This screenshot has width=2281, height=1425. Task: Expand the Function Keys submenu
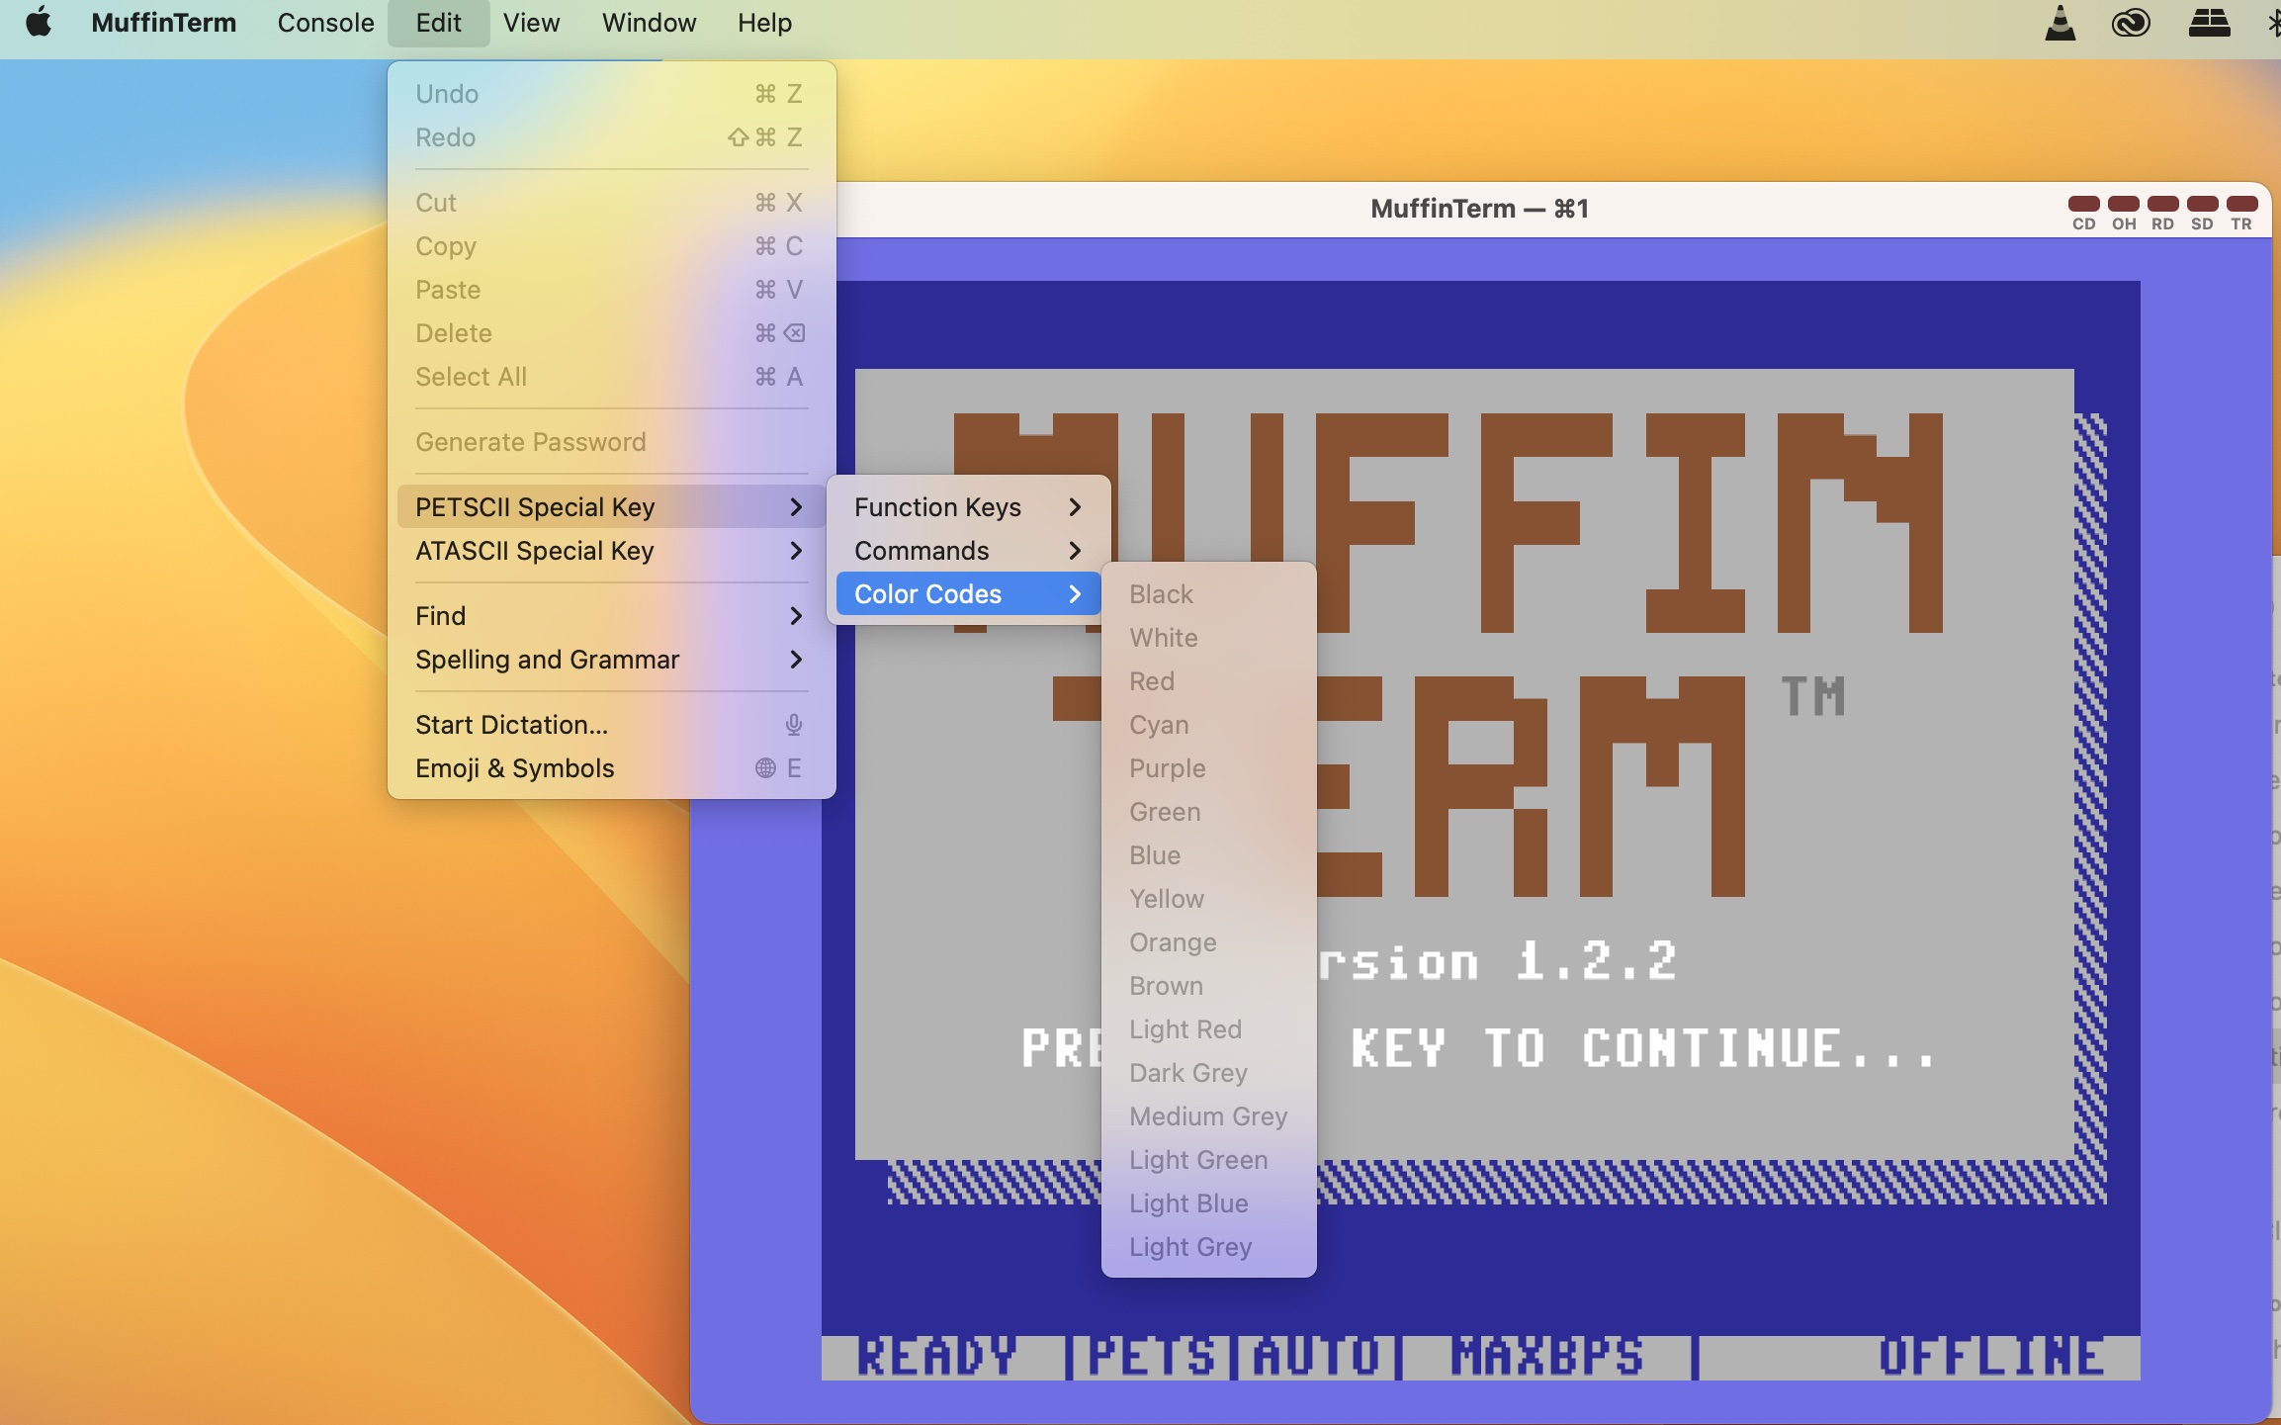click(x=968, y=507)
